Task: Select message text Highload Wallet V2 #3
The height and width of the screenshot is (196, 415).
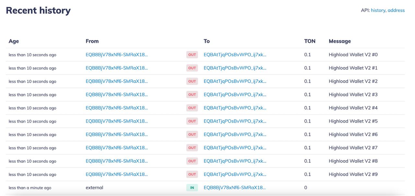Action: 353,94
